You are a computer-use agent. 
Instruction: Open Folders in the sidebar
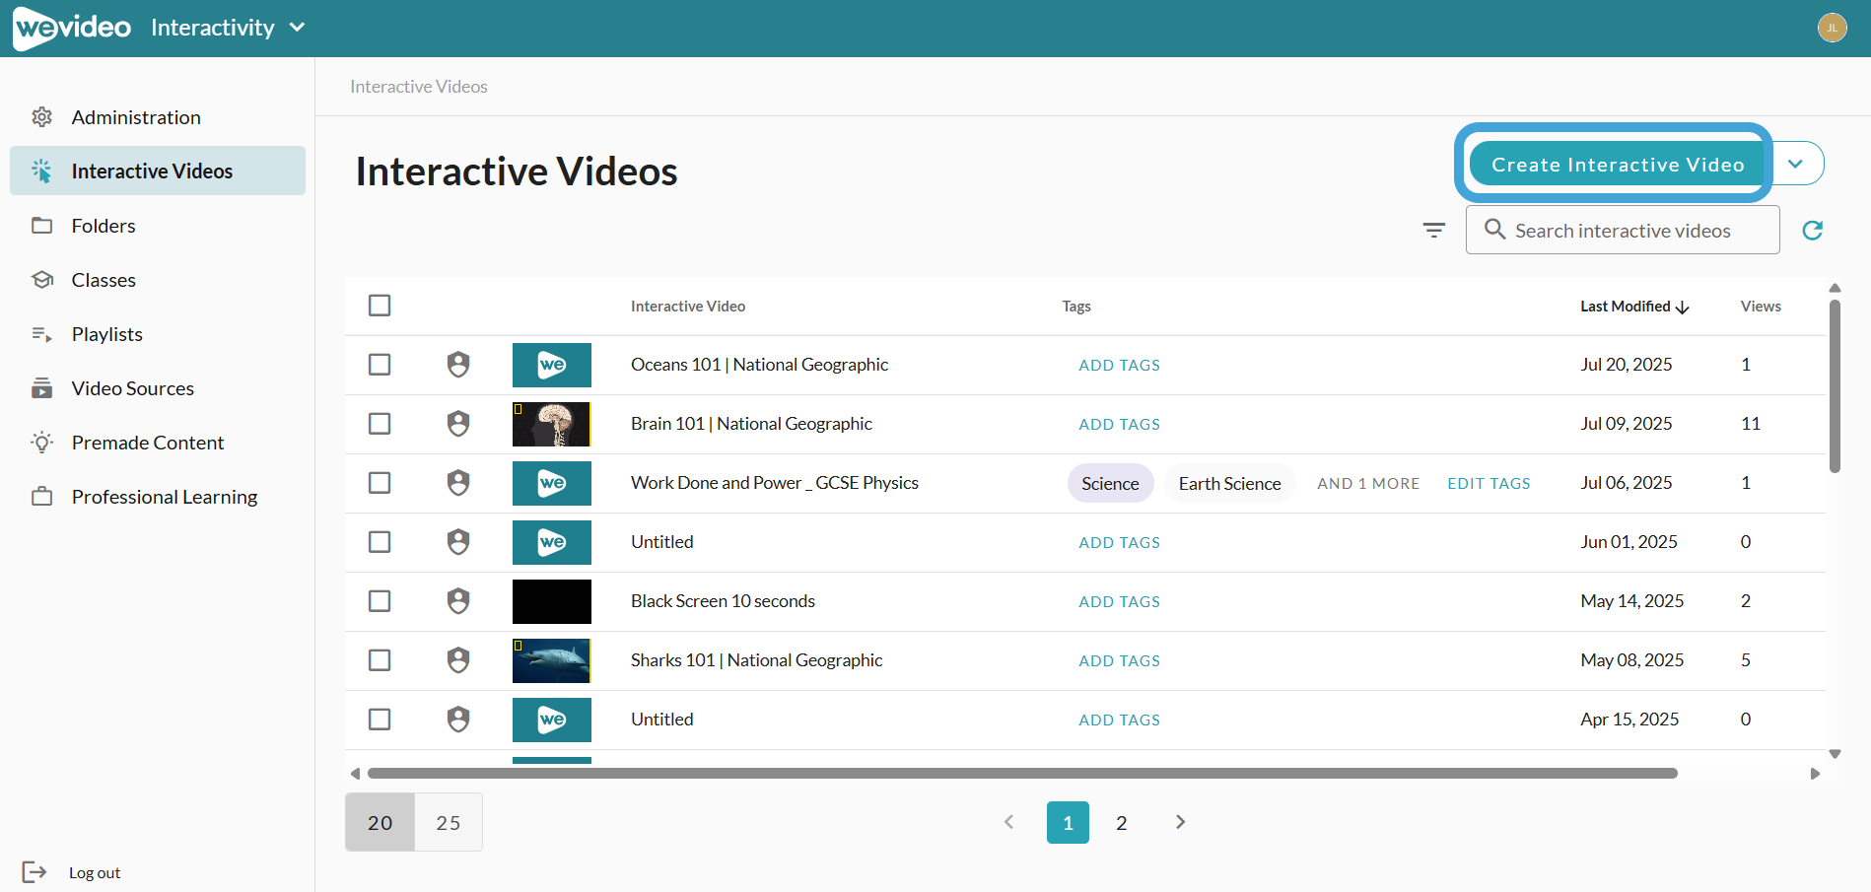point(158,226)
